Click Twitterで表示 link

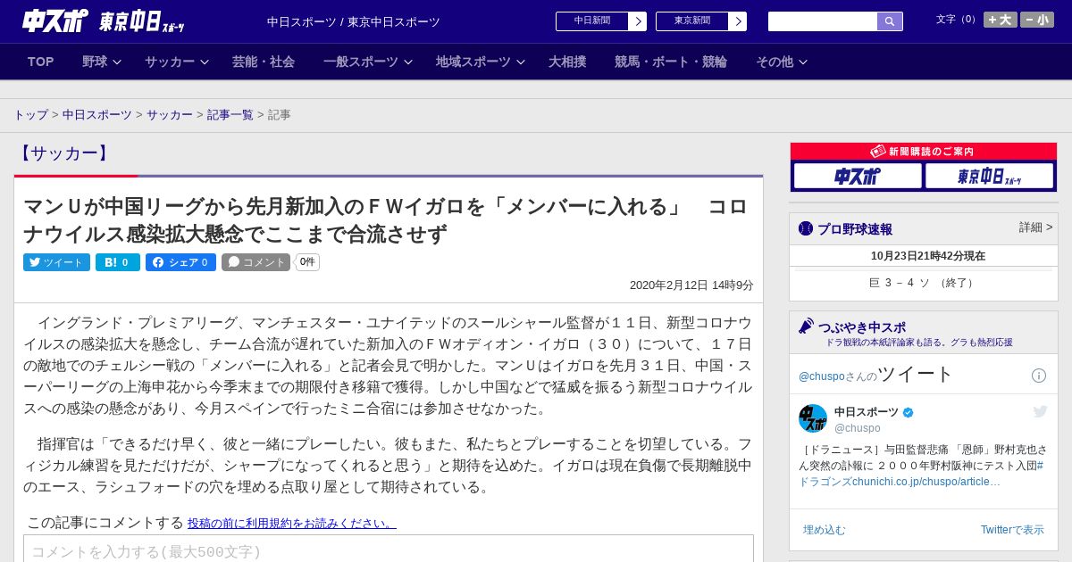(1012, 530)
